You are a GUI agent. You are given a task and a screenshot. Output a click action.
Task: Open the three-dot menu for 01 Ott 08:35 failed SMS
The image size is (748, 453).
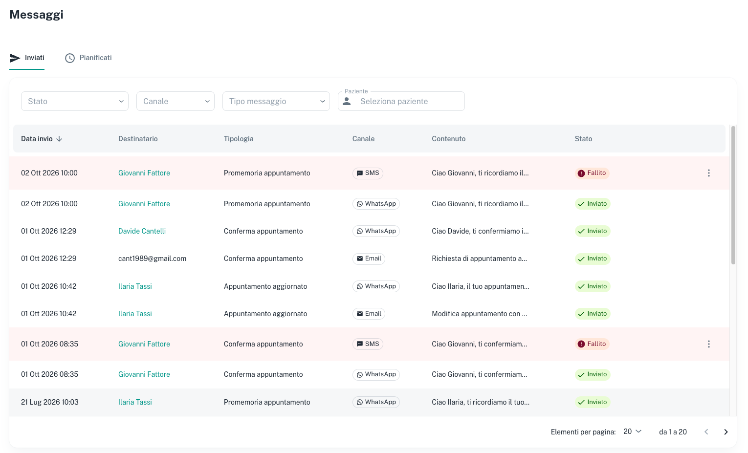708,344
